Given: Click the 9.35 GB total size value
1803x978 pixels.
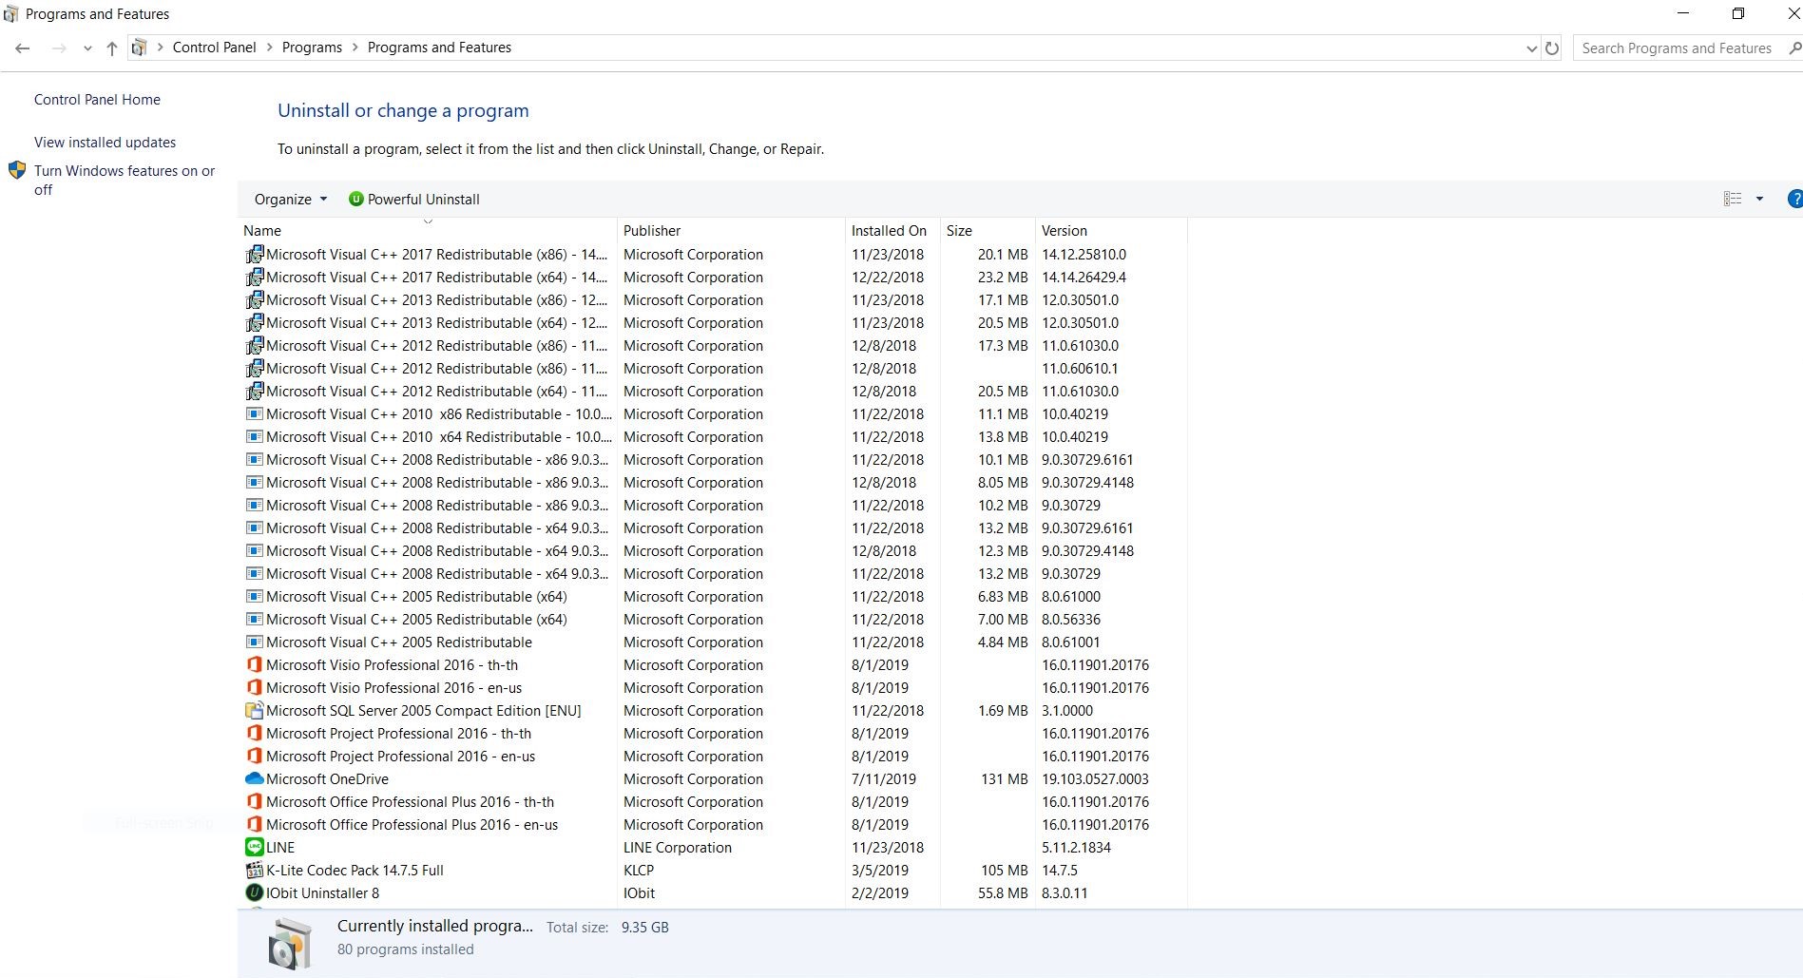Looking at the screenshot, I should 644,927.
